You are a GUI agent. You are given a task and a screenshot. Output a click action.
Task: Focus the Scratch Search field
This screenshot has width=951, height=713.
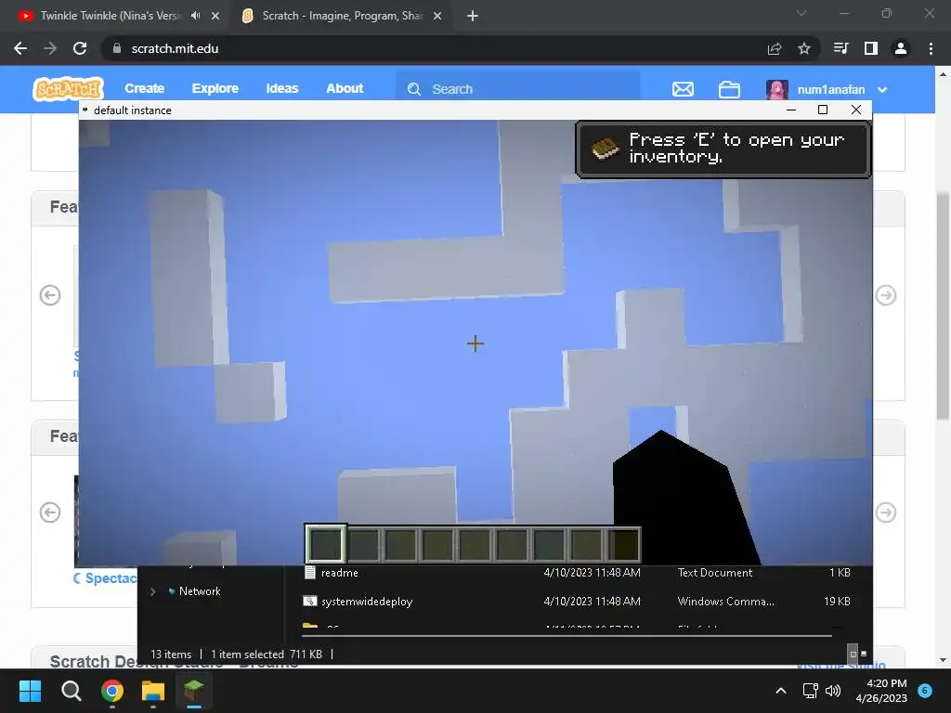tap(518, 88)
